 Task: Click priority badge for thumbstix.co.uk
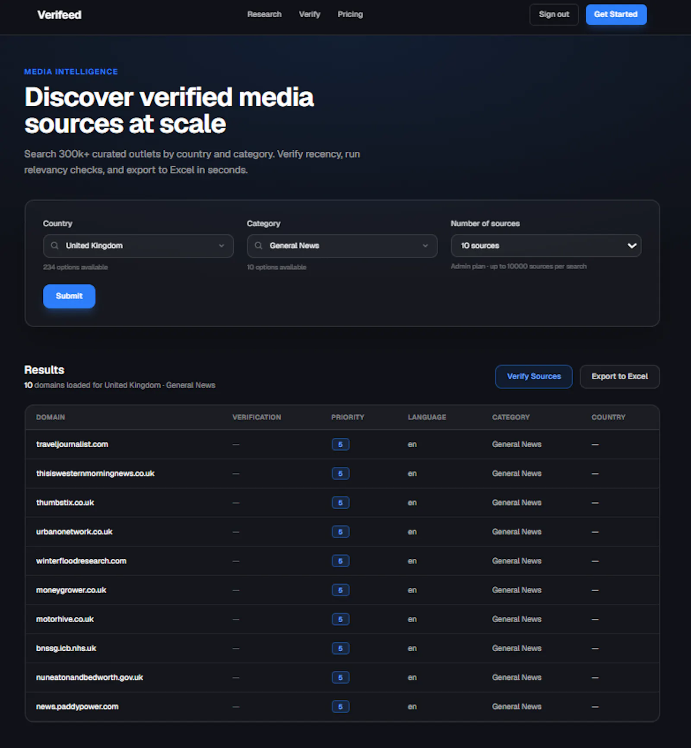pyautogui.click(x=340, y=503)
